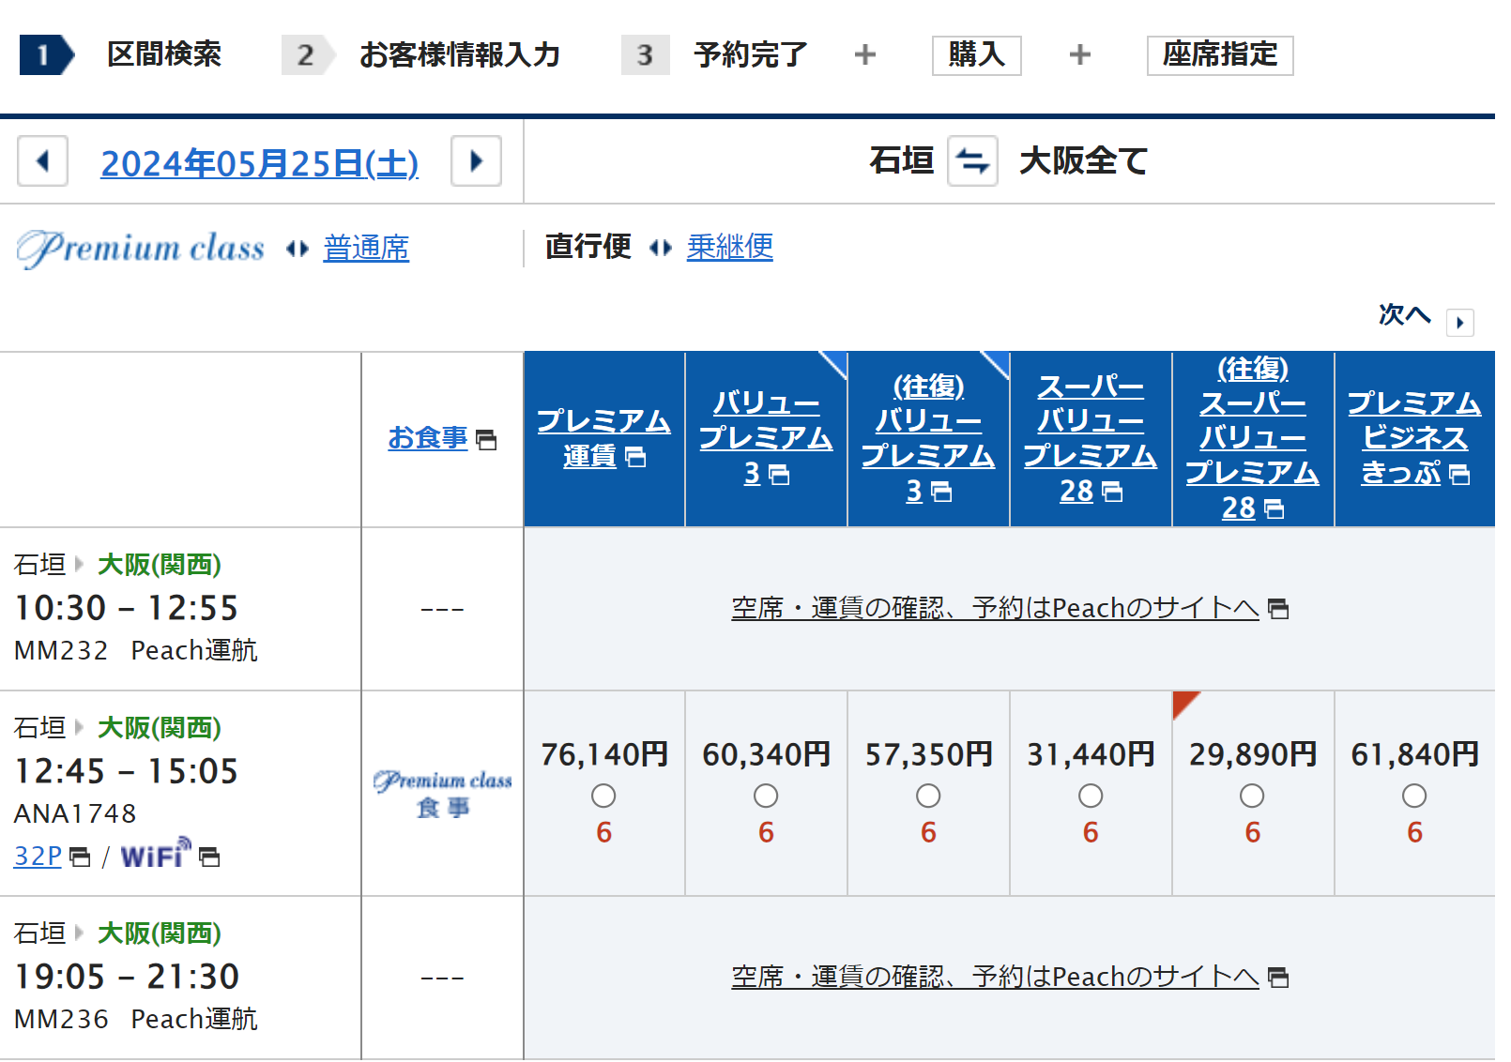The image size is (1511, 1062).
Task: Open the popup icon beside お食事
Action: pyautogui.click(x=486, y=439)
